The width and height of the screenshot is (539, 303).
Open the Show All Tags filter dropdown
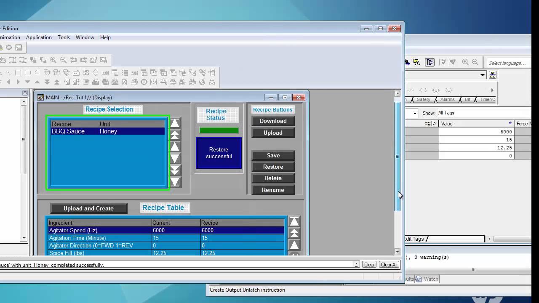484,113
